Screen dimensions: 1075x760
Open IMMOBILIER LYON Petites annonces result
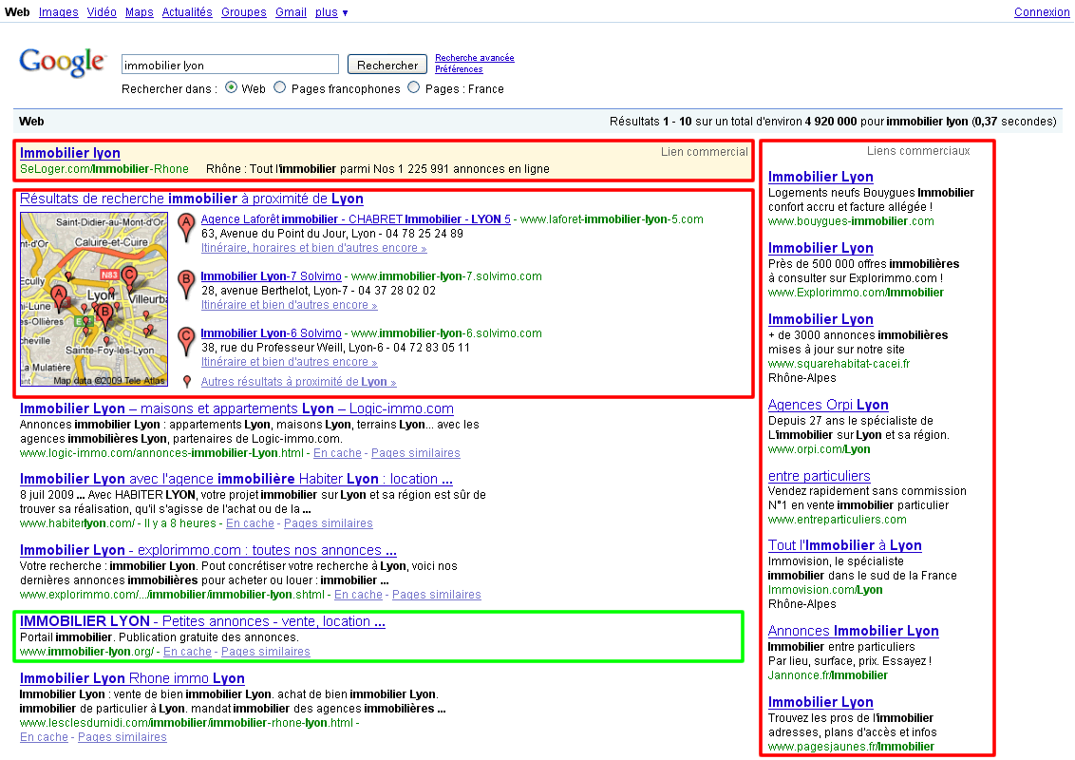[x=202, y=621]
